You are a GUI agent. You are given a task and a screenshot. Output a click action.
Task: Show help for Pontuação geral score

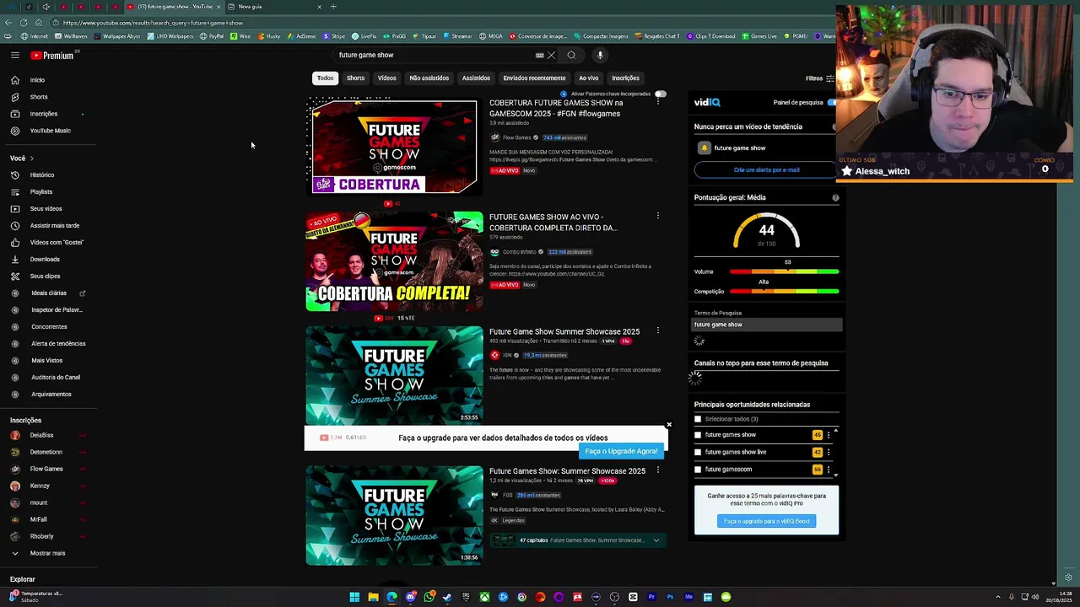coord(835,198)
